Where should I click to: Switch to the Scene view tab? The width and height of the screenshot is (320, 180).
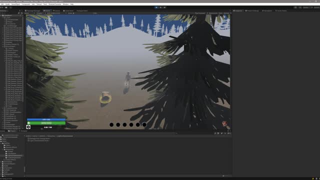coord(56,11)
